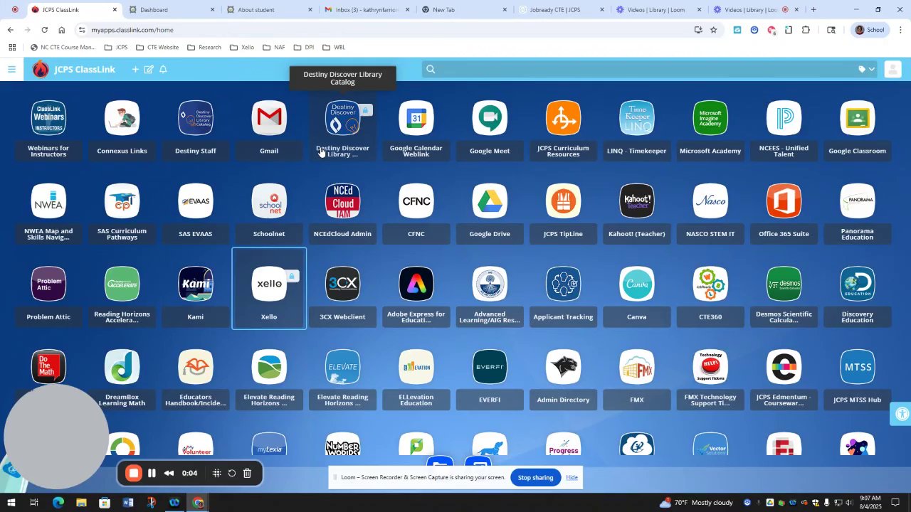The height and width of the screenshot is (512, 911).
Task: Open Adobe Express for Education
Action: click(416, 295)
